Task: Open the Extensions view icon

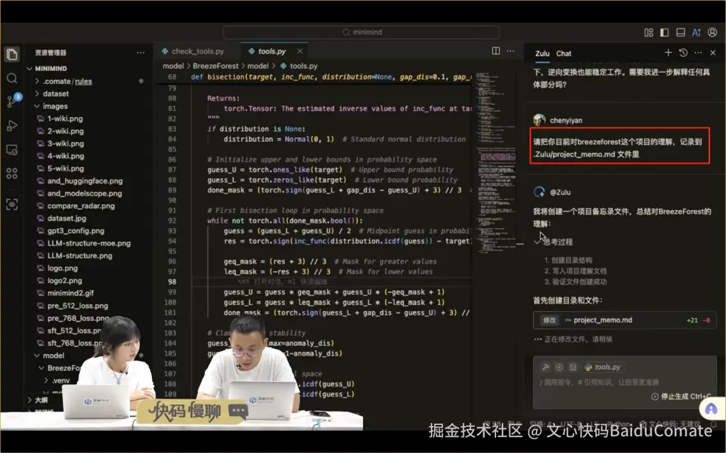Action: tap(11, 174)
